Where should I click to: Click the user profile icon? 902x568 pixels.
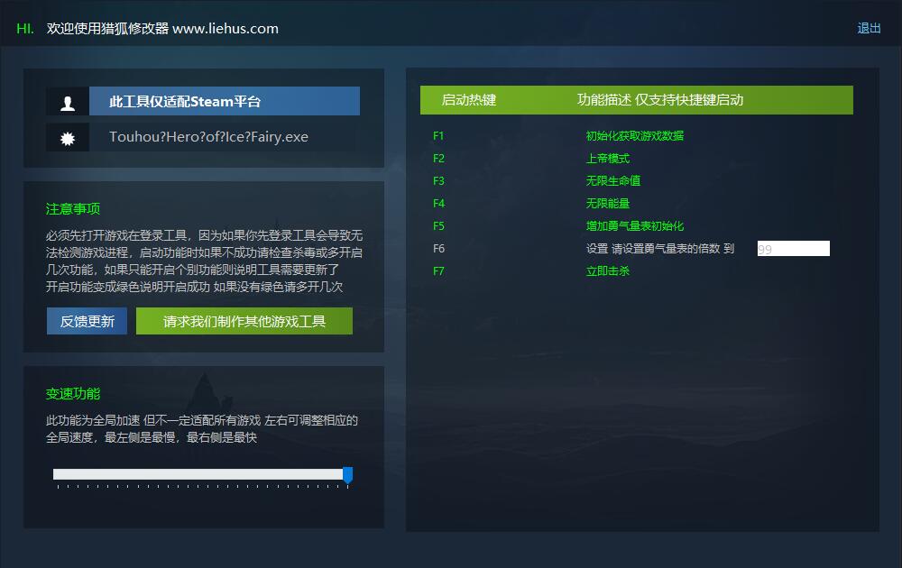point(68,102)
